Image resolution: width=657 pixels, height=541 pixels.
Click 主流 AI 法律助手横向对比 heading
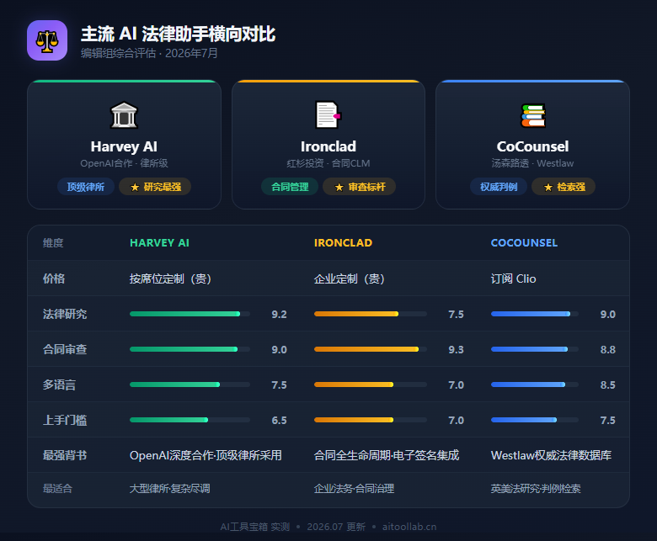click(x=178, y=34)
